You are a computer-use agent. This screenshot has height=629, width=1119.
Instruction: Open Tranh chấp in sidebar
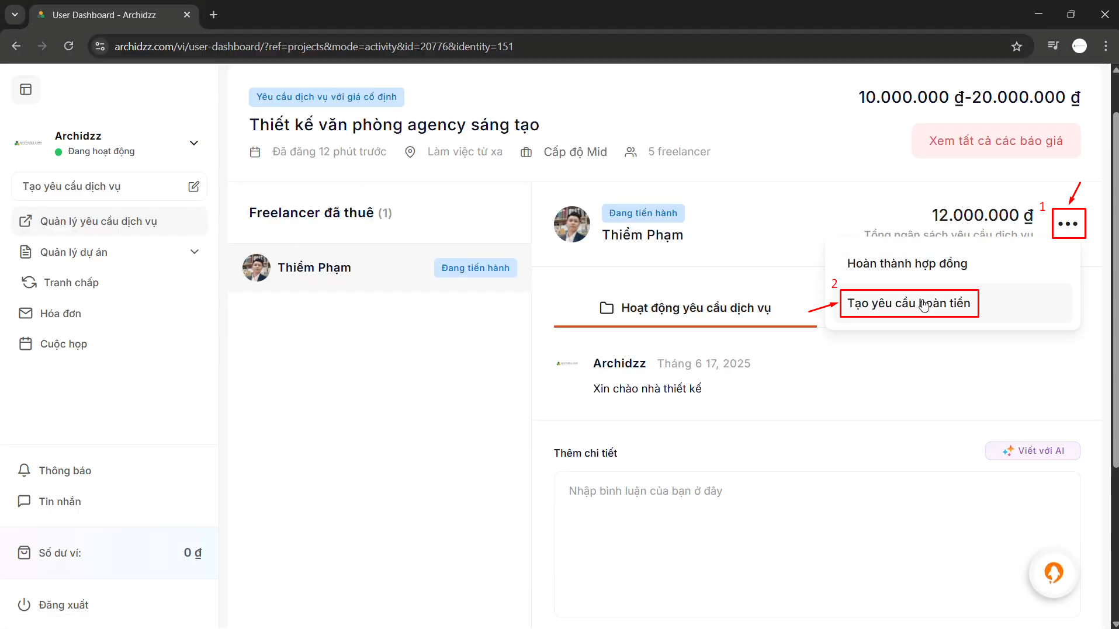71,283
